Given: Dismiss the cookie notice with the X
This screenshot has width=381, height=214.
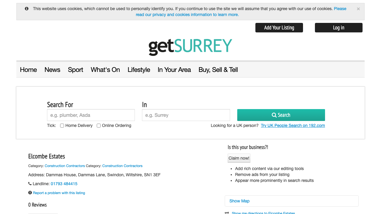Looking at the screenshot, I should pos(358,9).
